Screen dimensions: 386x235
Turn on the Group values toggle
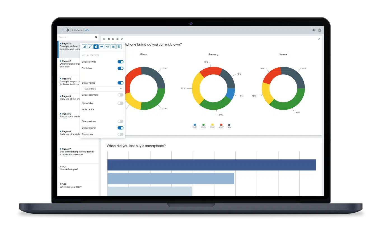click(x=120, y=121)
